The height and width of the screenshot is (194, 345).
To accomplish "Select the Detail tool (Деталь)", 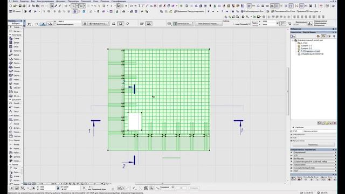I will point(15,157).
